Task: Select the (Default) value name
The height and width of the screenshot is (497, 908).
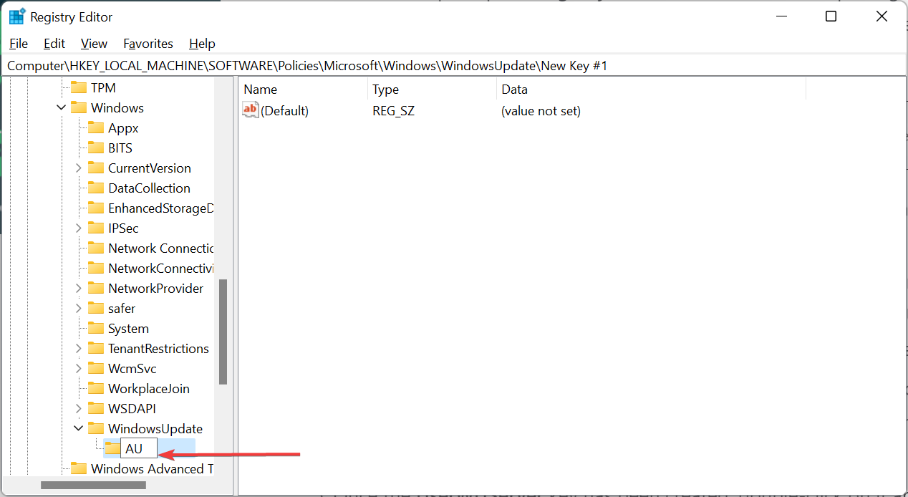Action: click(x=284, y=111)
